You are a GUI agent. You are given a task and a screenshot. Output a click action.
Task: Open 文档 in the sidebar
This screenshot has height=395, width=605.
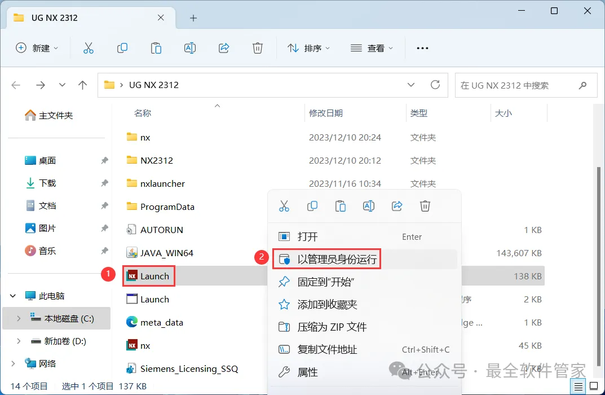[x=40, y=205]
